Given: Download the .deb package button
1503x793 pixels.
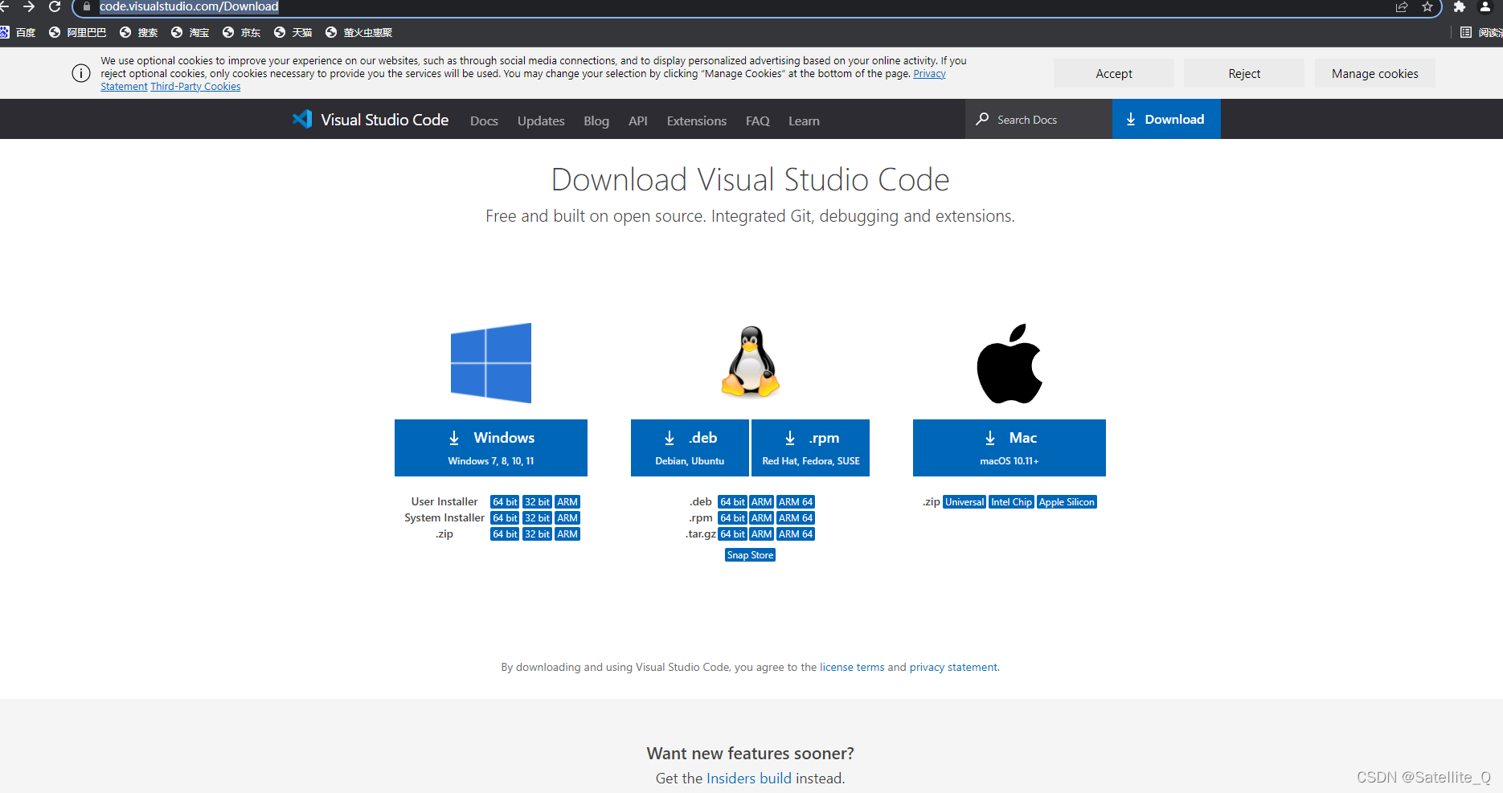Looking at the screenshot, I should (x=690, y=448).
